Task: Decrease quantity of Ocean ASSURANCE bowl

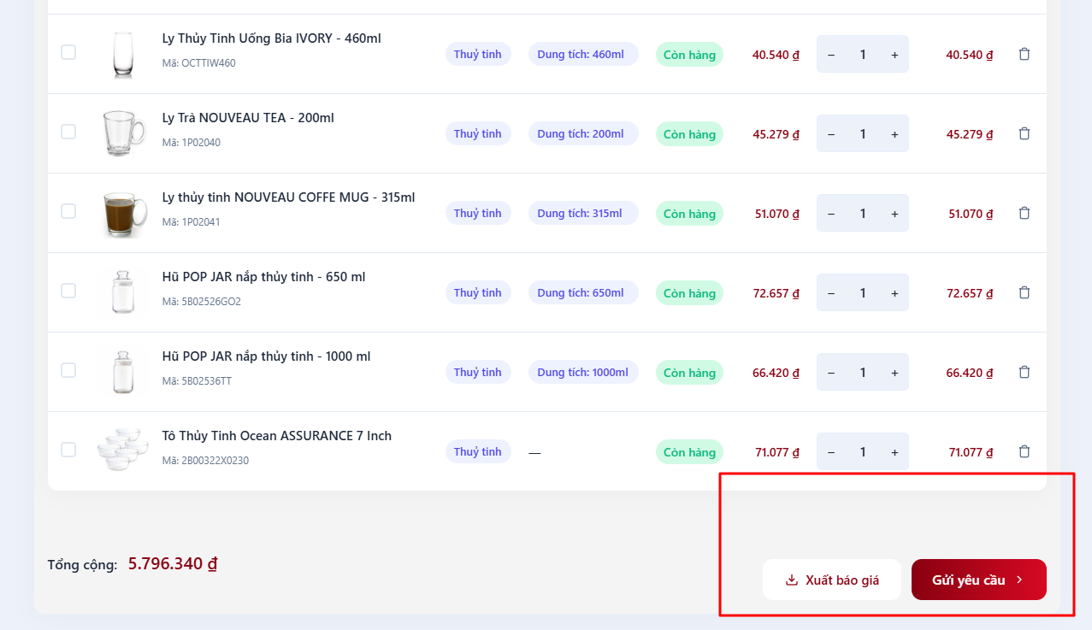Action: [x=831, y=452]
